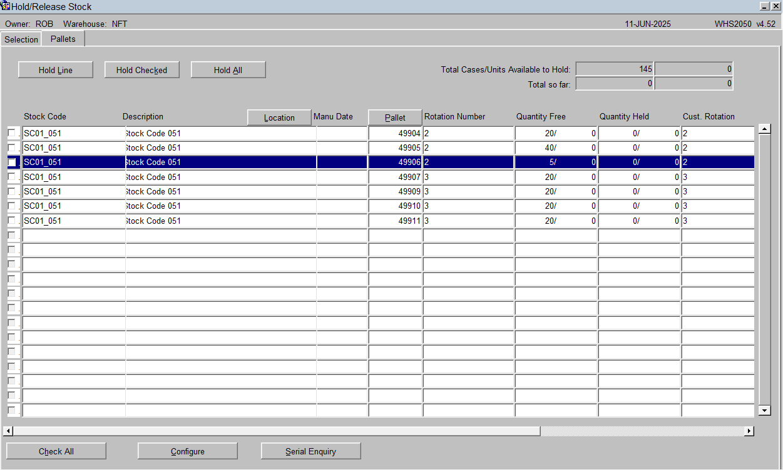
Task: Switch to the Selection tab
Action: click(x=21, y=39)
